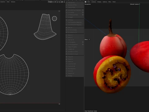Click the Move tool label in viewport
149x112 pixels.
86,40
